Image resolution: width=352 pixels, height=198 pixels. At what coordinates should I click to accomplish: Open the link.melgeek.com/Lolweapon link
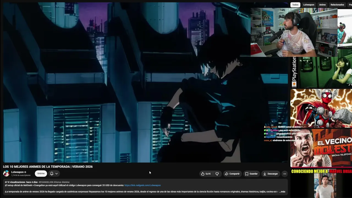point(142,185)
